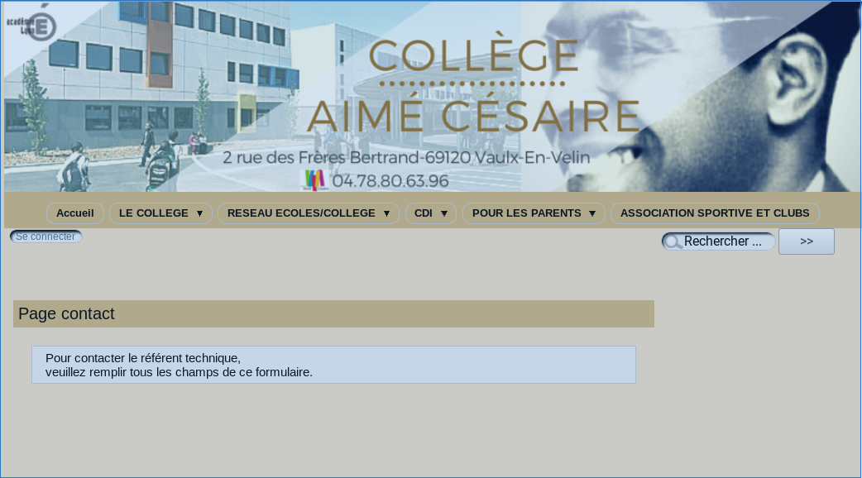The image size is (862, 478).
Task: Expand the RESEAU ECOLES/COLLEGE dropdown arrow
Action: 386,213
